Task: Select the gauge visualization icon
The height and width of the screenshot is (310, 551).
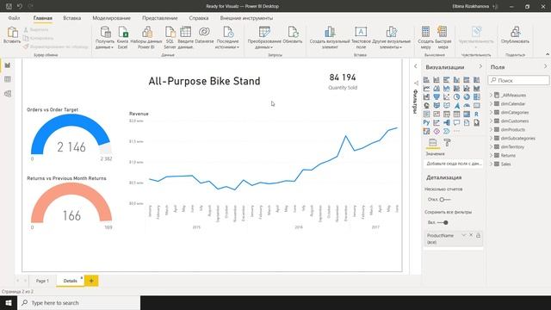Action: (x=467, y=105)
